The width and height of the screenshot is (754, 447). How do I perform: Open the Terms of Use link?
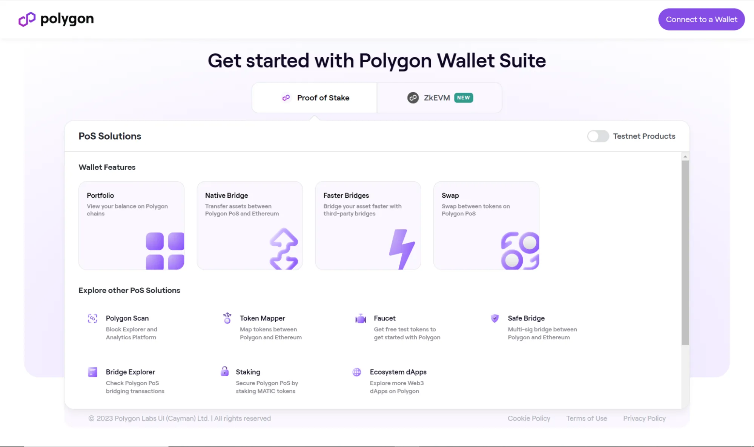587,418
